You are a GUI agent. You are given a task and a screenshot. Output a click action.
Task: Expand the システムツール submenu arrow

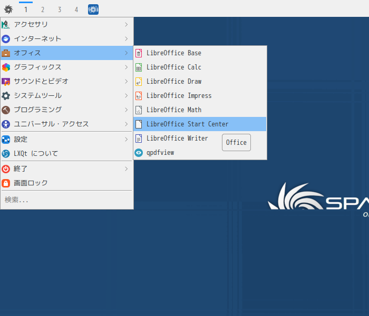(x=127, y=96)
